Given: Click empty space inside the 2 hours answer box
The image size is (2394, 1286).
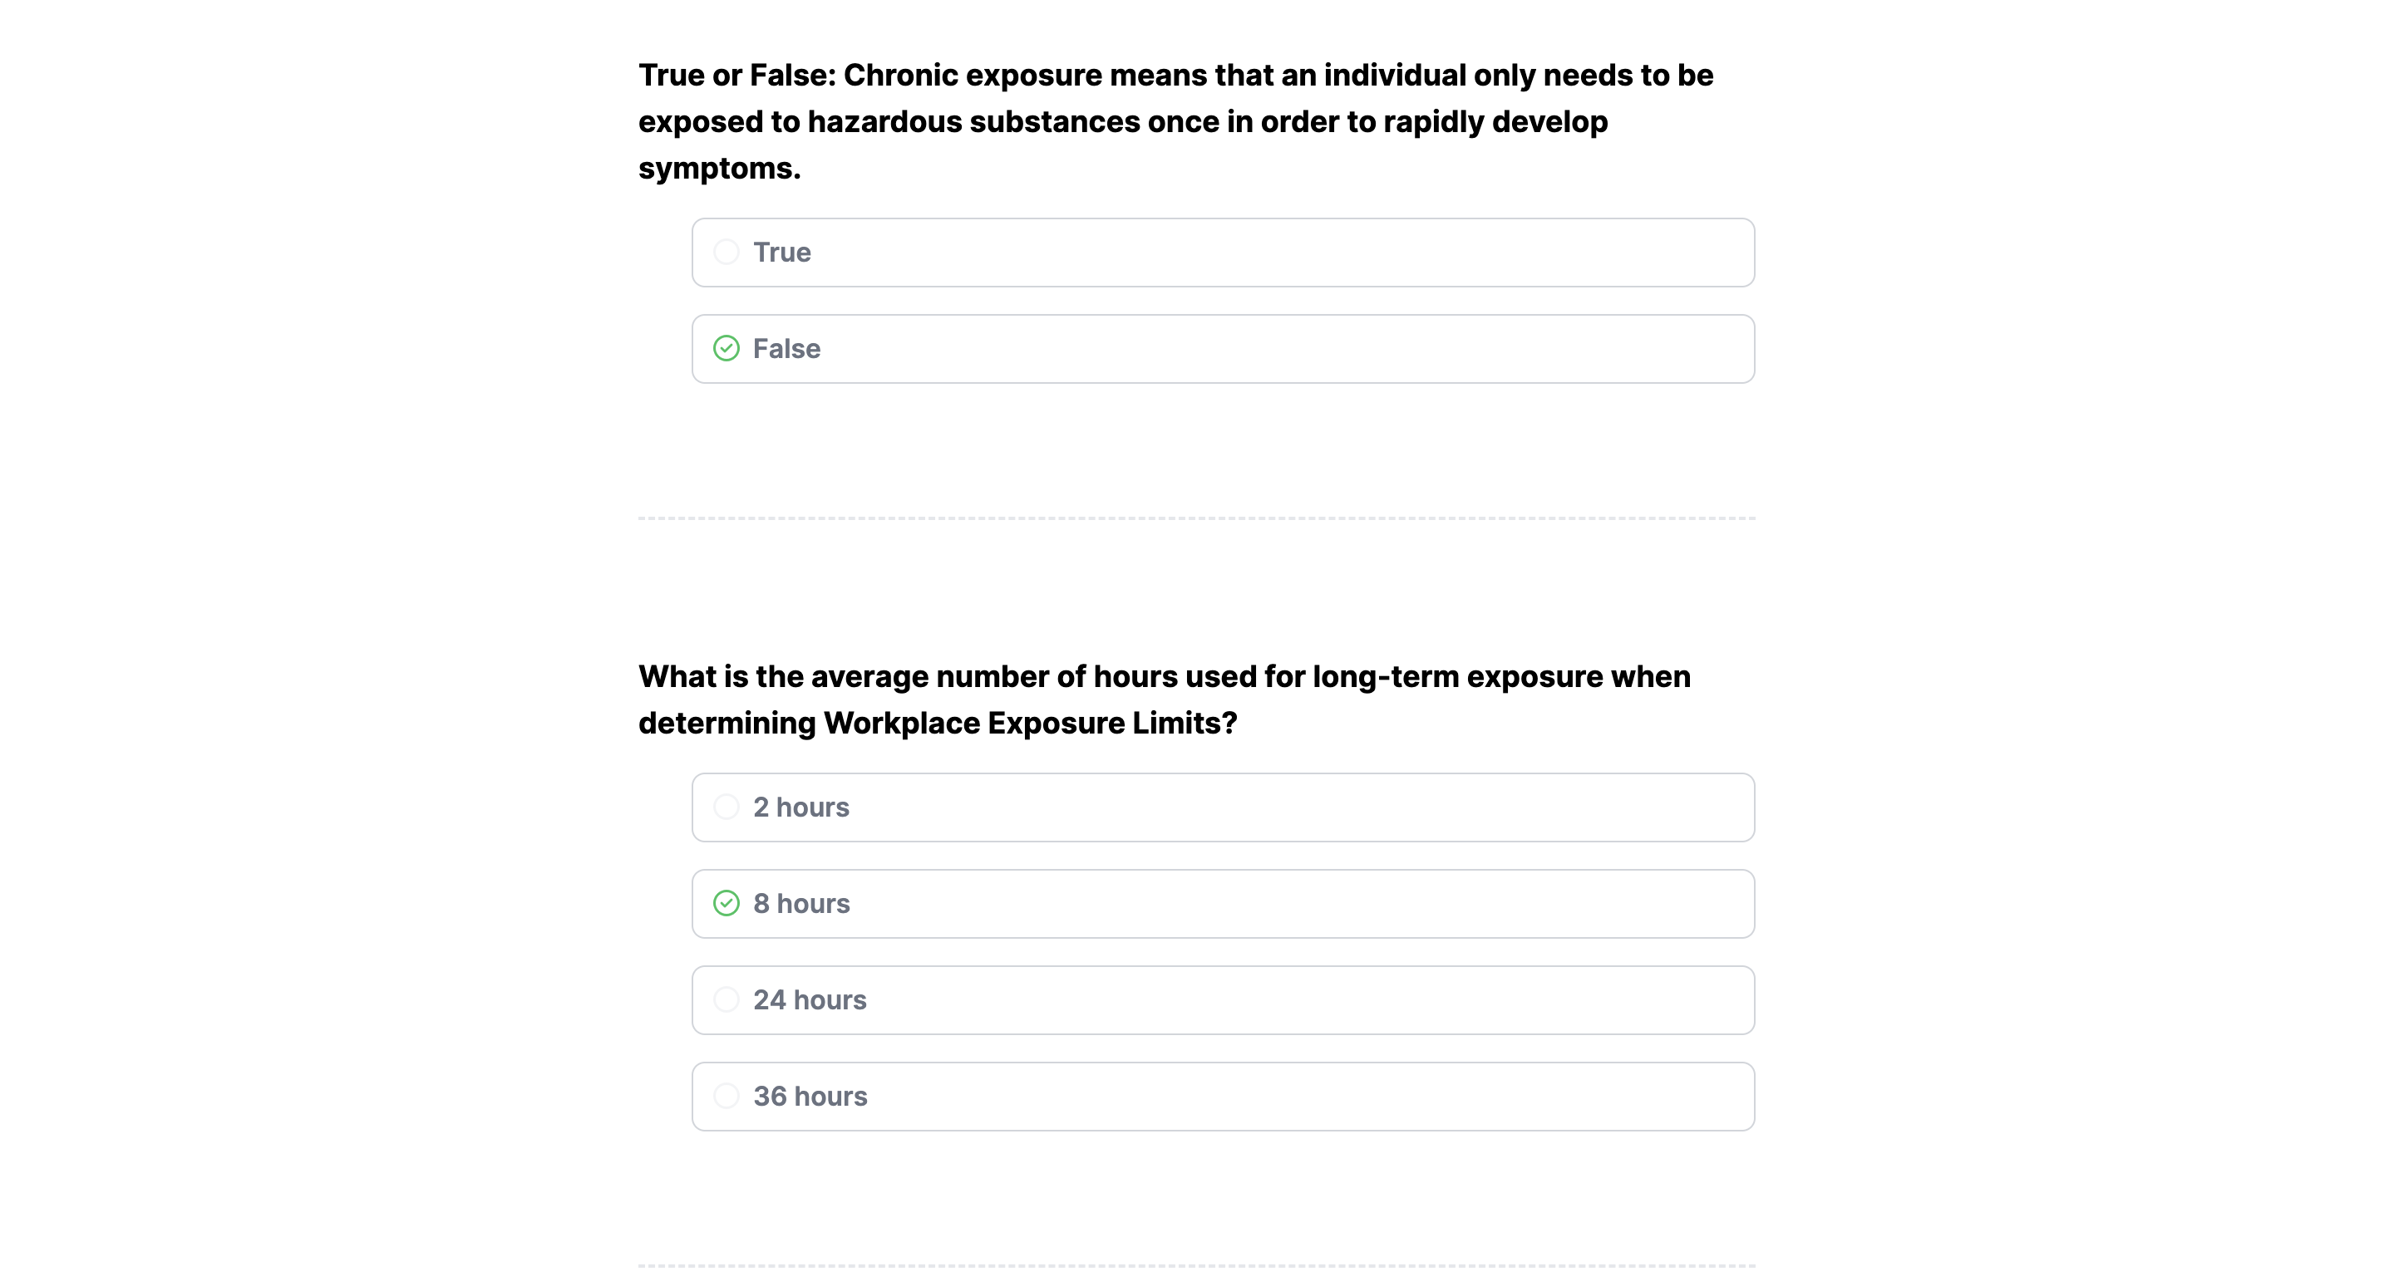Looking at the screenshot, I should [1301, 807].
